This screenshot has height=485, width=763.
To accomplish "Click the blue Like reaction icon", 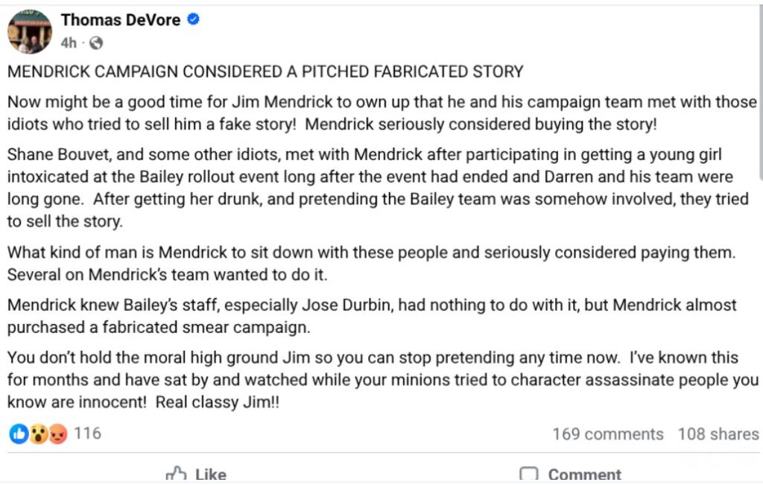I will coord(18,434).
